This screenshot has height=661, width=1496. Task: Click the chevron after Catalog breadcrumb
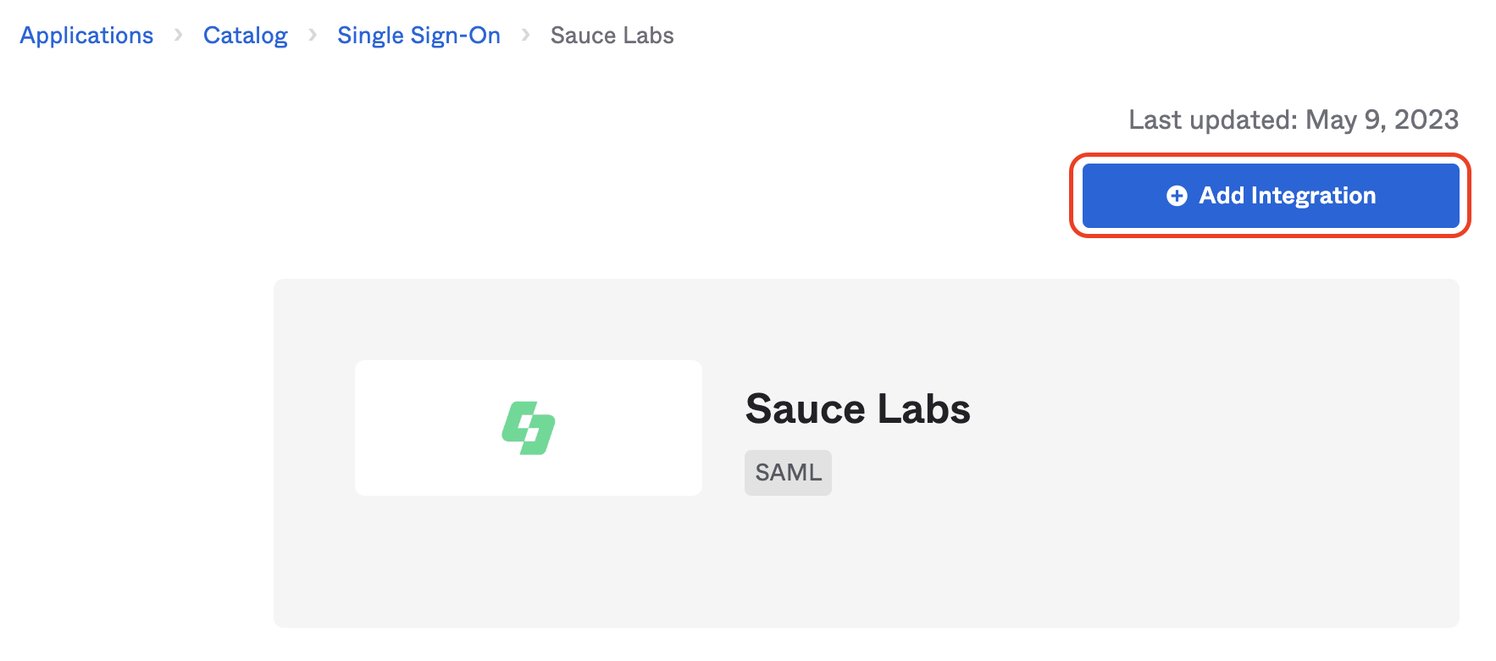coord(312,36)
